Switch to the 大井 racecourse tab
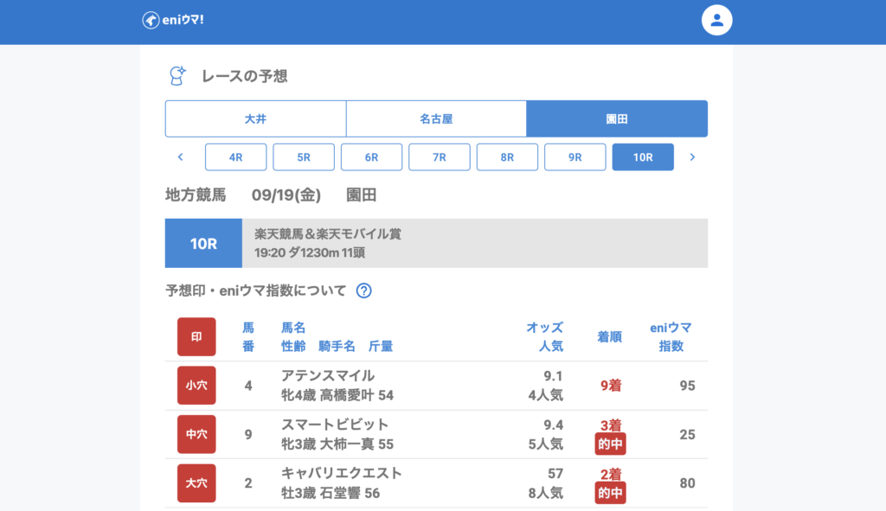The height and width of the screenshot is (511, 886). pyautogui.click(x=255, y=118)
